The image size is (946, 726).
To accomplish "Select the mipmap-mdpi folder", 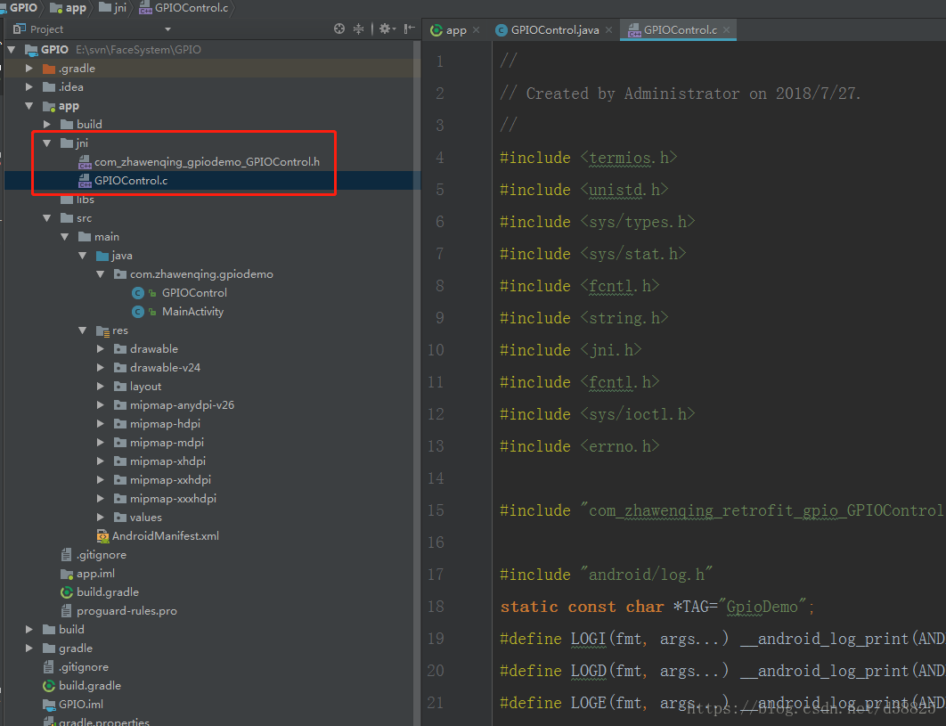I will click(167, 443).
